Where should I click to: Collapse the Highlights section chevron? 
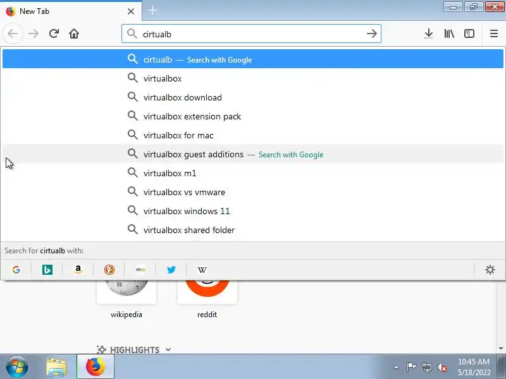click(168, 350)
